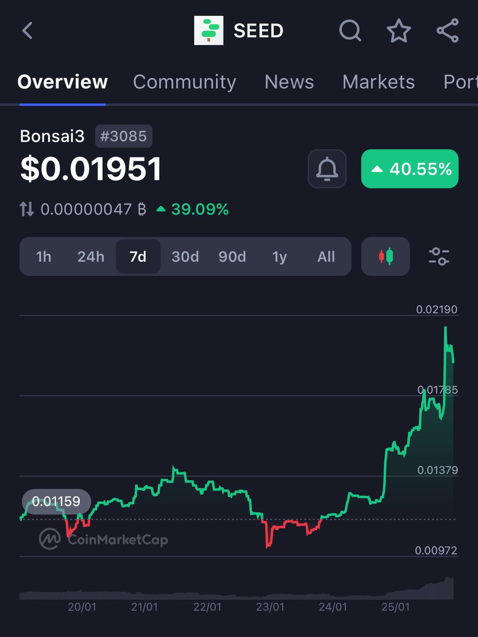Image resolution: width=478 pixels, height=637 pixels.
Task: Go to the Markets tab
Action: coord(378,82)
